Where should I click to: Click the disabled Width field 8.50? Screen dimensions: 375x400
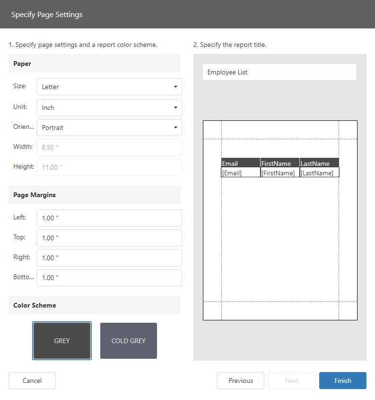coord(109,147)
